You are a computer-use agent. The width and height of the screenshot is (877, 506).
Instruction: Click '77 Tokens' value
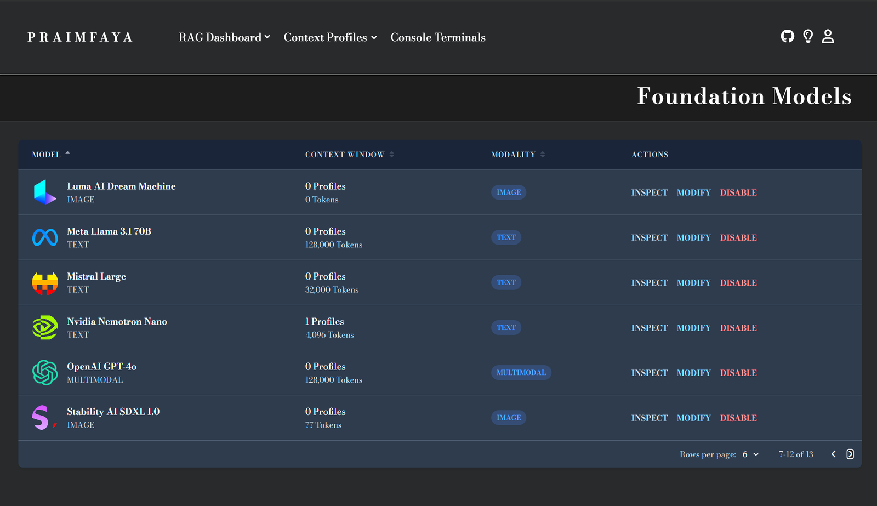tap(323, 425)
